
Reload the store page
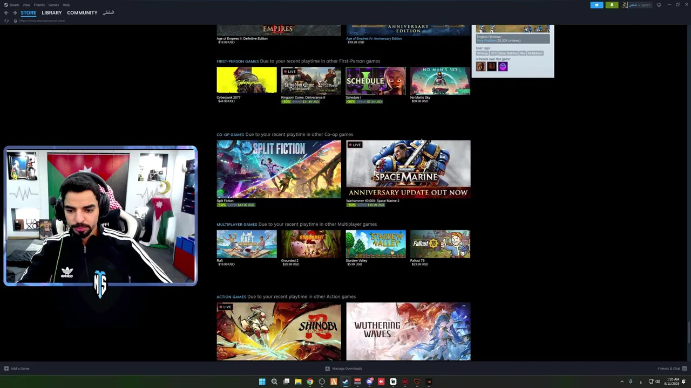pyautogui.click(x=6, y=20)
